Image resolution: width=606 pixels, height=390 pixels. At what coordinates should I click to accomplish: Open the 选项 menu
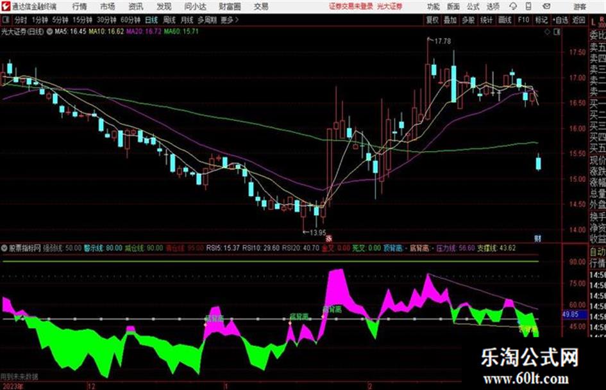click(493, 6)
